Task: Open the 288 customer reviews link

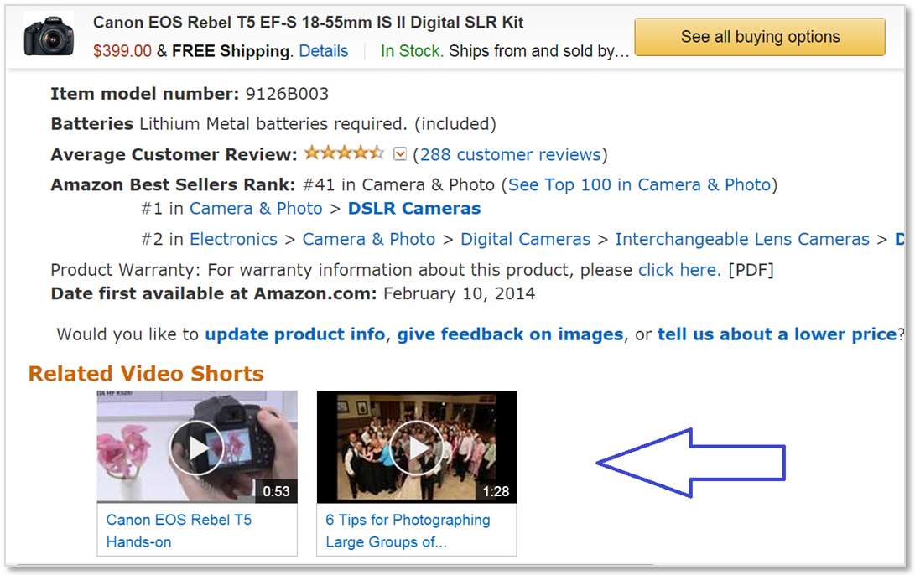Action: click(511, 154)
